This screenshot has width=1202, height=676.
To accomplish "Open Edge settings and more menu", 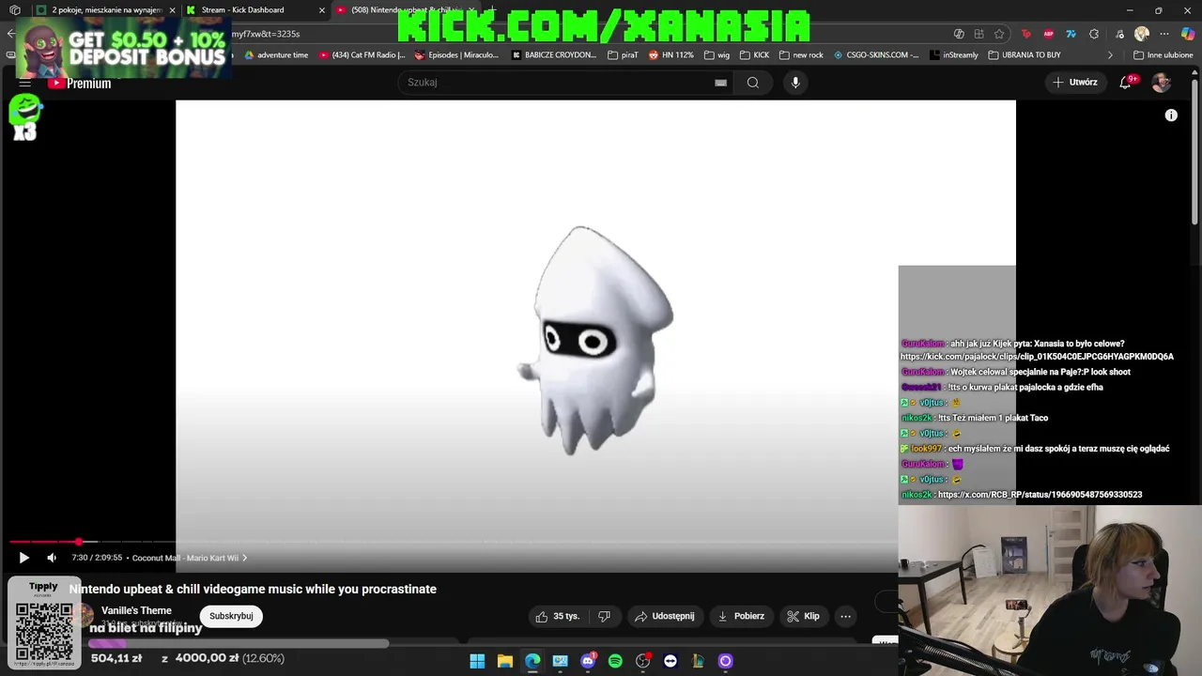I will [1165, 34].
